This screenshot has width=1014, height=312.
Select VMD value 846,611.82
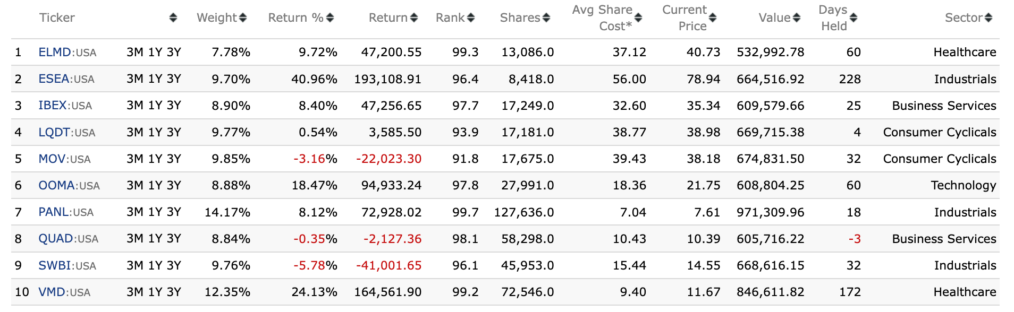771,292
